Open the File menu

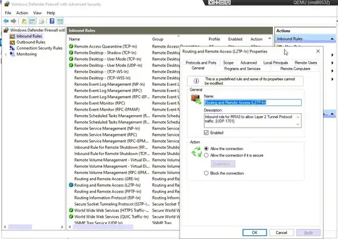(8, 13)
